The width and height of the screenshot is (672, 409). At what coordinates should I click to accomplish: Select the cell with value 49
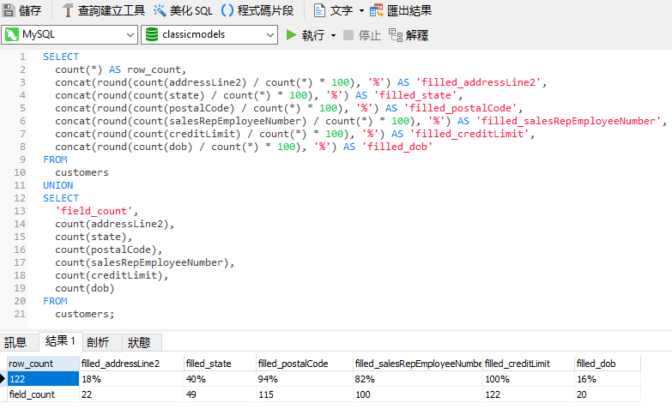(x=220, y=394)
